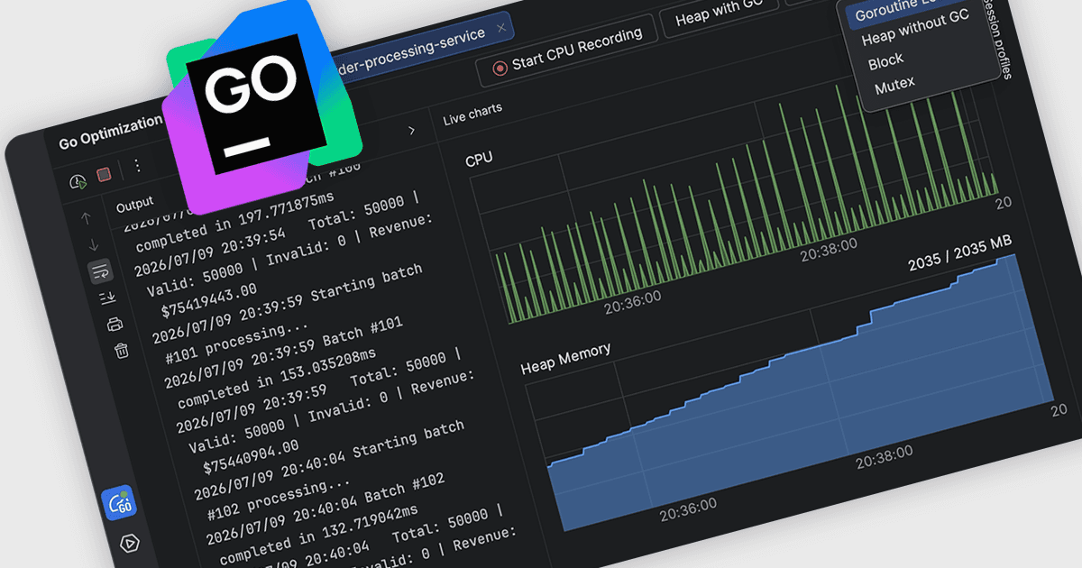Click the print output icon
Image resolution: width=1082 pixels, height=568 pixels.
click(115, 324)
